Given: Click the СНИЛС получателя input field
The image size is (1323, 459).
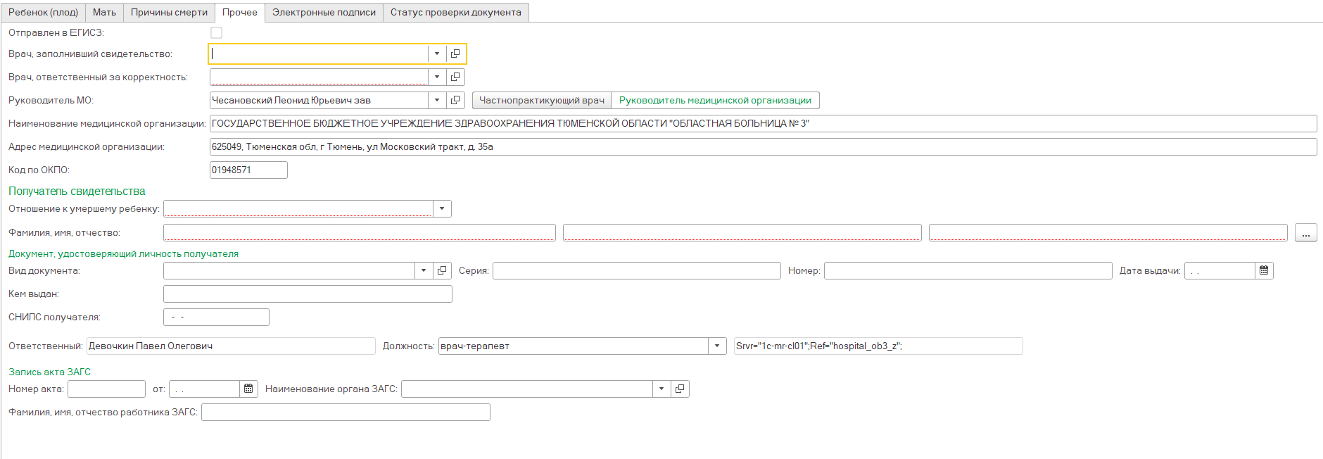Looking at the screenshot, I should coord(216,317).
